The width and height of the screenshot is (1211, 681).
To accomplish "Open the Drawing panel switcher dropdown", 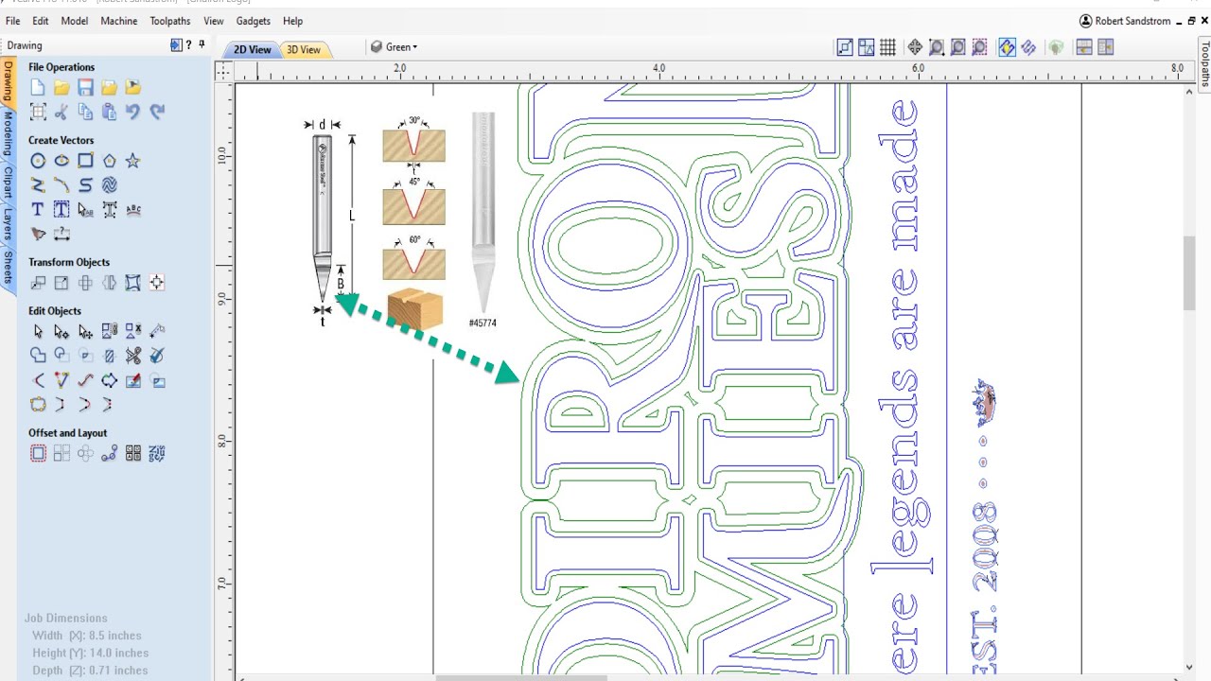I will click(x=176, y=44).
